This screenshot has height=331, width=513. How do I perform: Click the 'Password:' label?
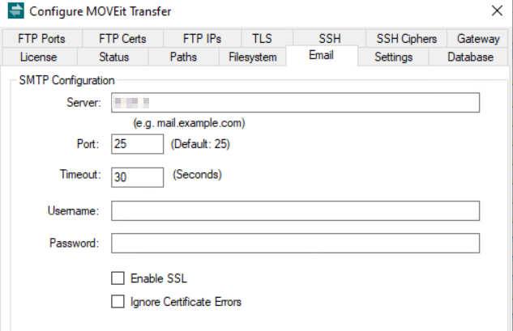pos(74,243)
